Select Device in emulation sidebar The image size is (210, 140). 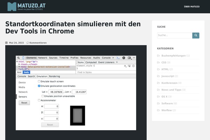[22, 82]
